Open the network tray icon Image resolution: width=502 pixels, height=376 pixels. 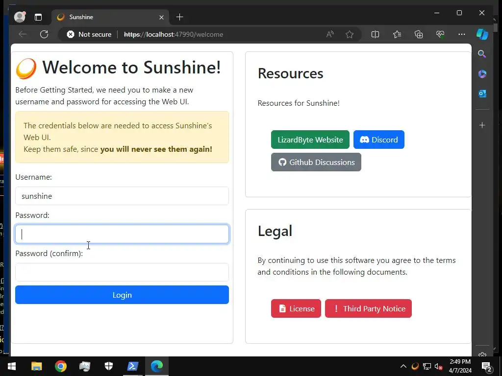[427, 366]
